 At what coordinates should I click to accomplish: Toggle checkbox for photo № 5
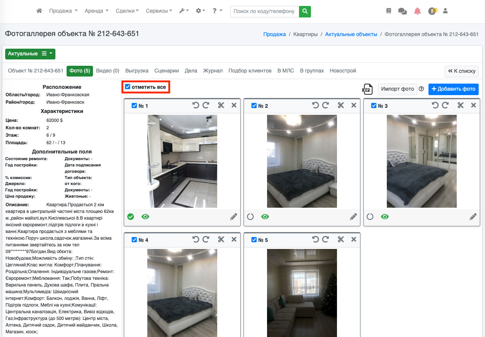(x=254, y=240)
